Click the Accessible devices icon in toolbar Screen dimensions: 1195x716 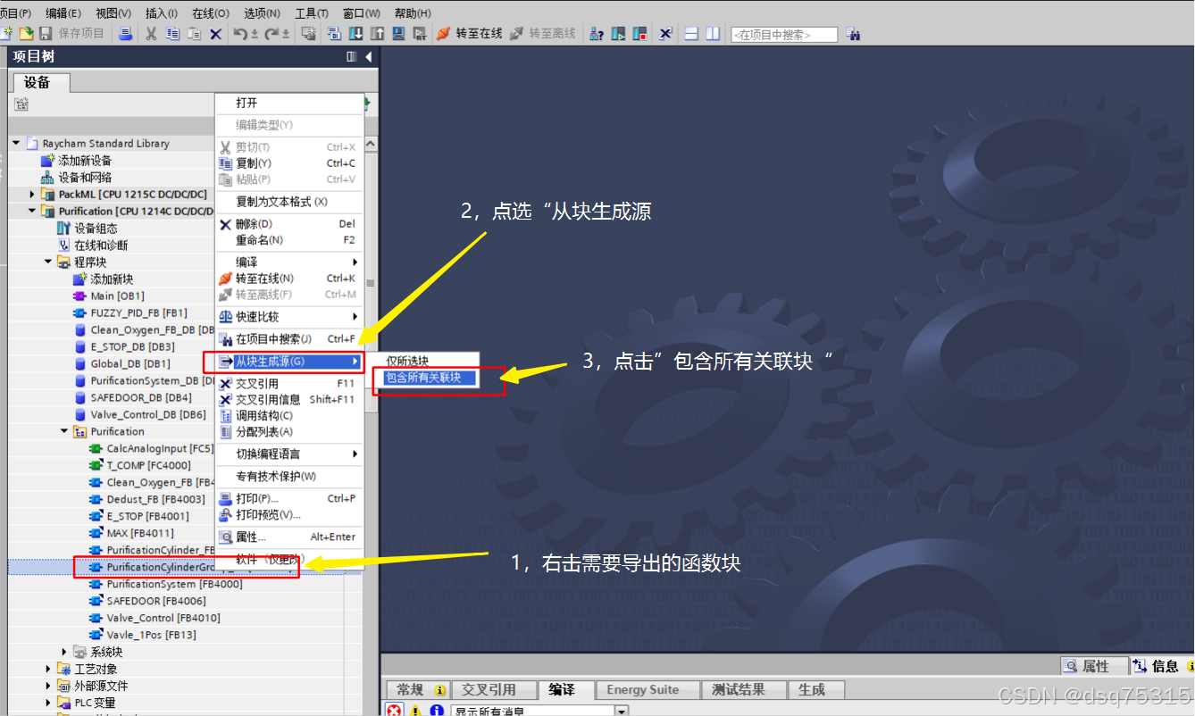[x=597, y=34]
